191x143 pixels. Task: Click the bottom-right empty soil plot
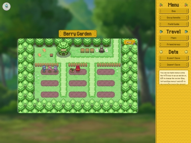106,95
